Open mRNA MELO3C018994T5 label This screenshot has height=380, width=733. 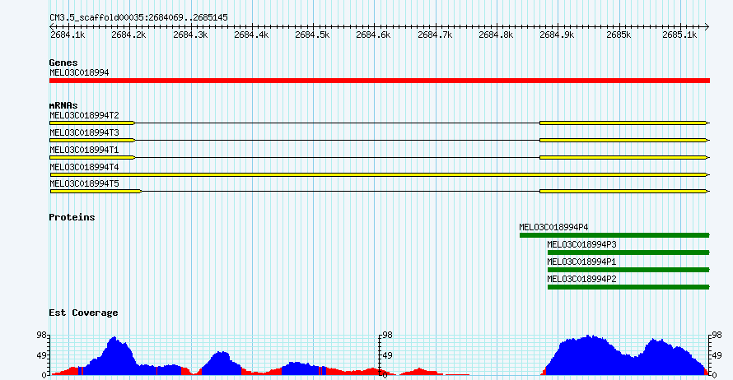click(x=84, y=183)
